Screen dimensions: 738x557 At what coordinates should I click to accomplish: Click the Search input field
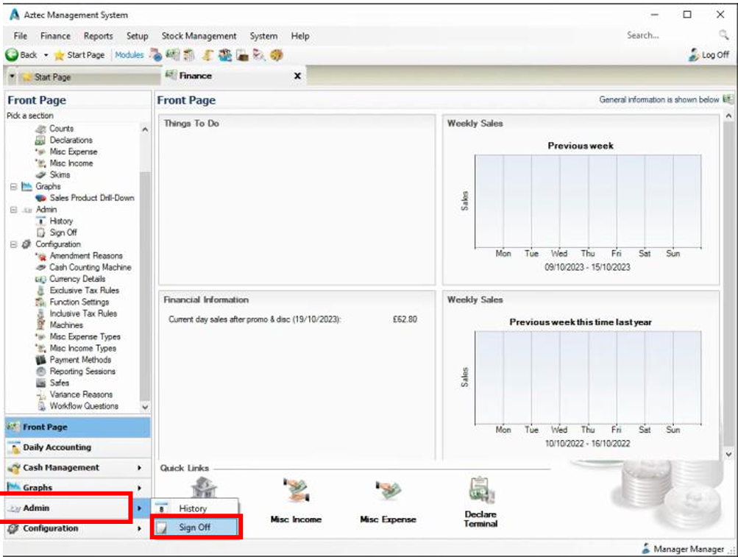click(x=666, y=35)
